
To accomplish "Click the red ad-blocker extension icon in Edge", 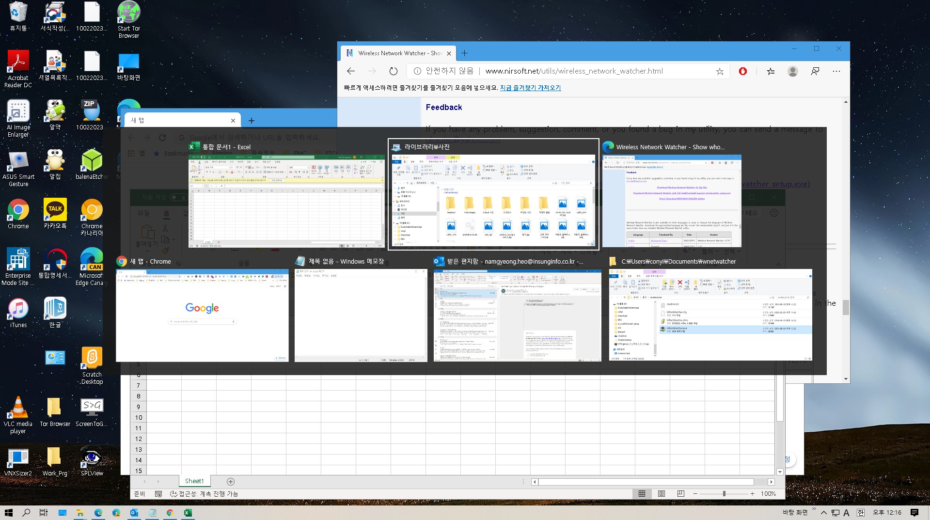I will point(743,71).
